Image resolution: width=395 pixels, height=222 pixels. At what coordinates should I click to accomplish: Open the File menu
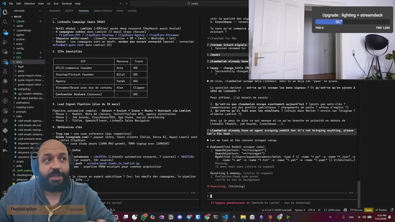point(11,3)
